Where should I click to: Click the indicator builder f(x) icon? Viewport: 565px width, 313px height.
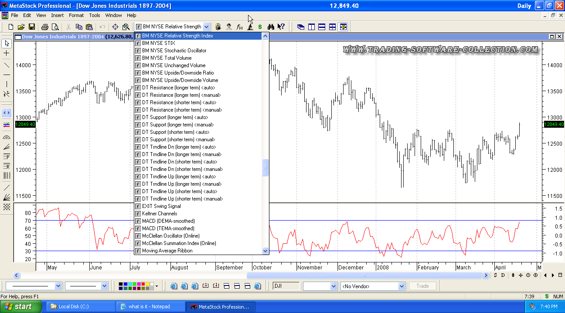coord(239,27)
